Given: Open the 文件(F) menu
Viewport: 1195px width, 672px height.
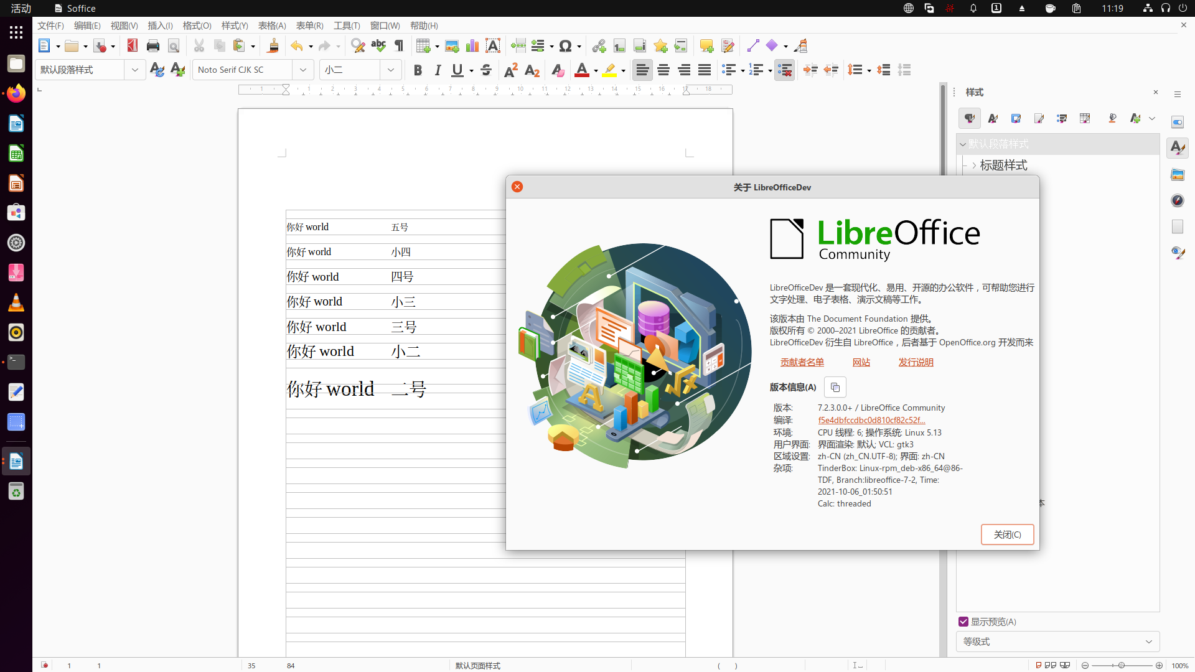Looking at the screenshot, I should pyautogui.click(x=50, y=26).
